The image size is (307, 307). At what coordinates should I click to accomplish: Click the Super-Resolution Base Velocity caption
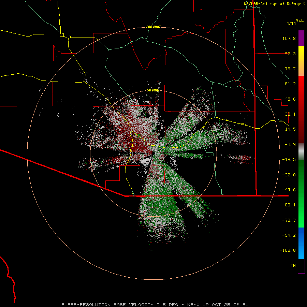coord(155,305)
